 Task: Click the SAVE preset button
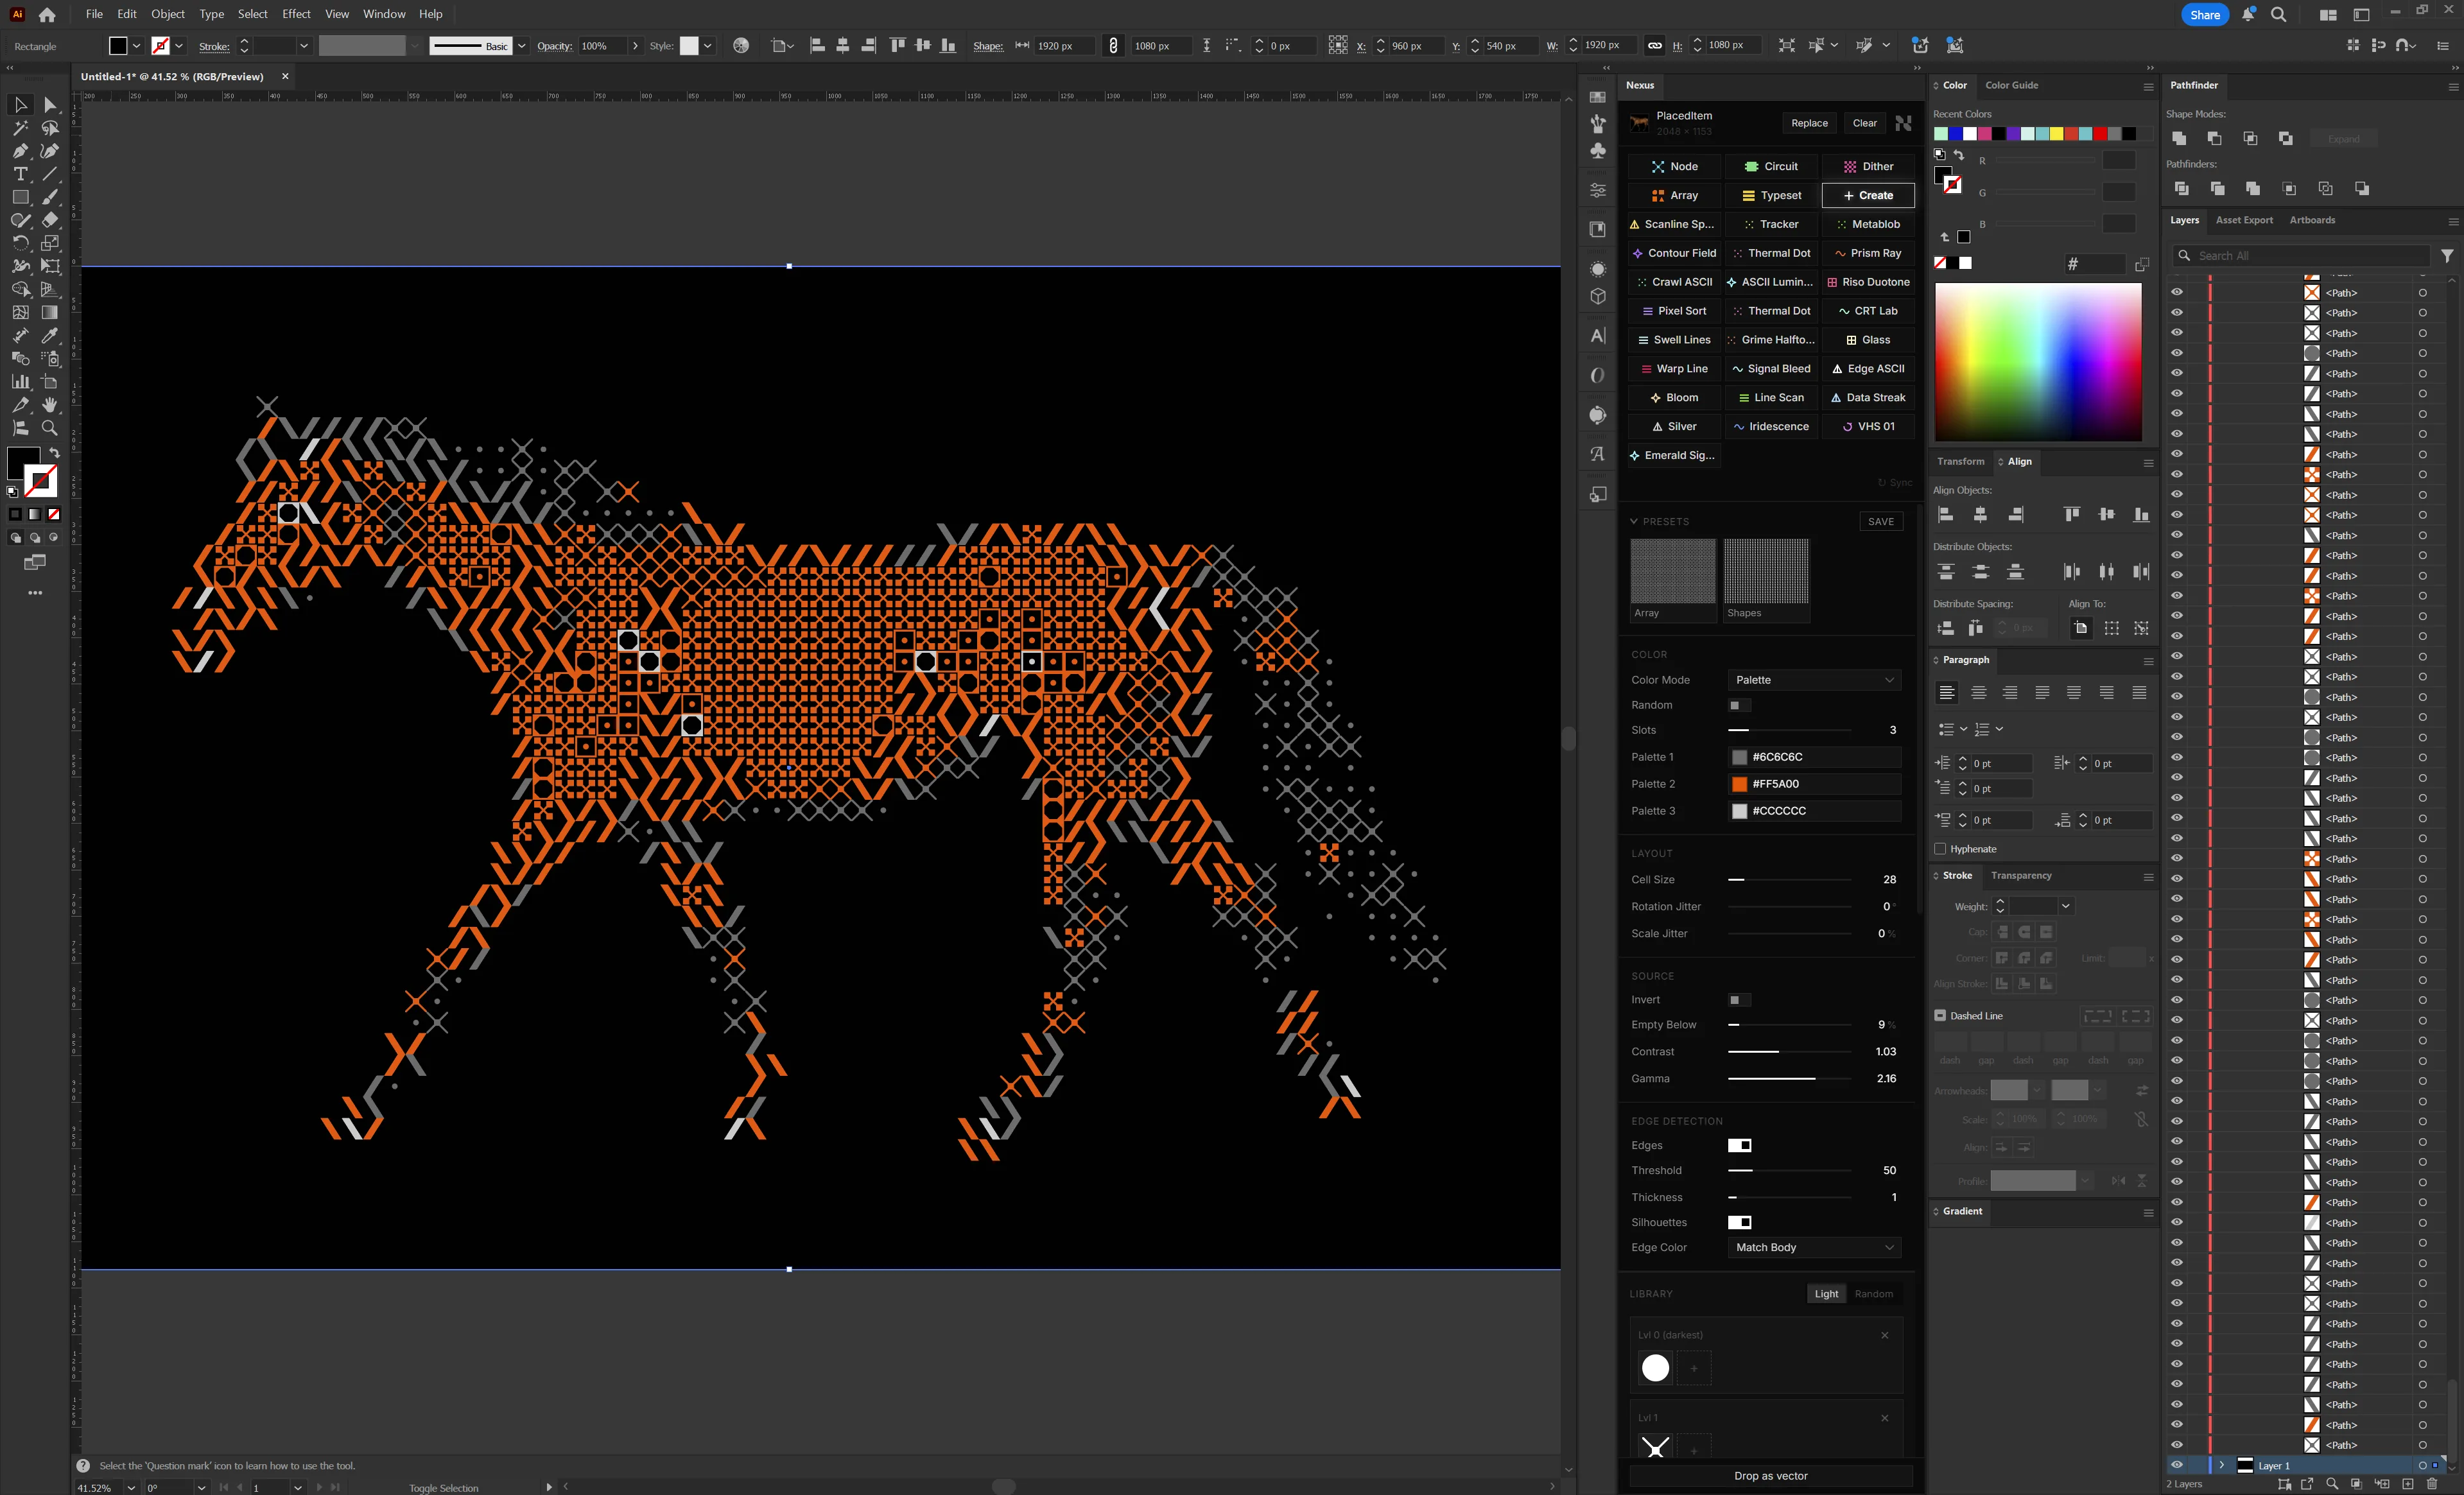(x=1881, y=522)
